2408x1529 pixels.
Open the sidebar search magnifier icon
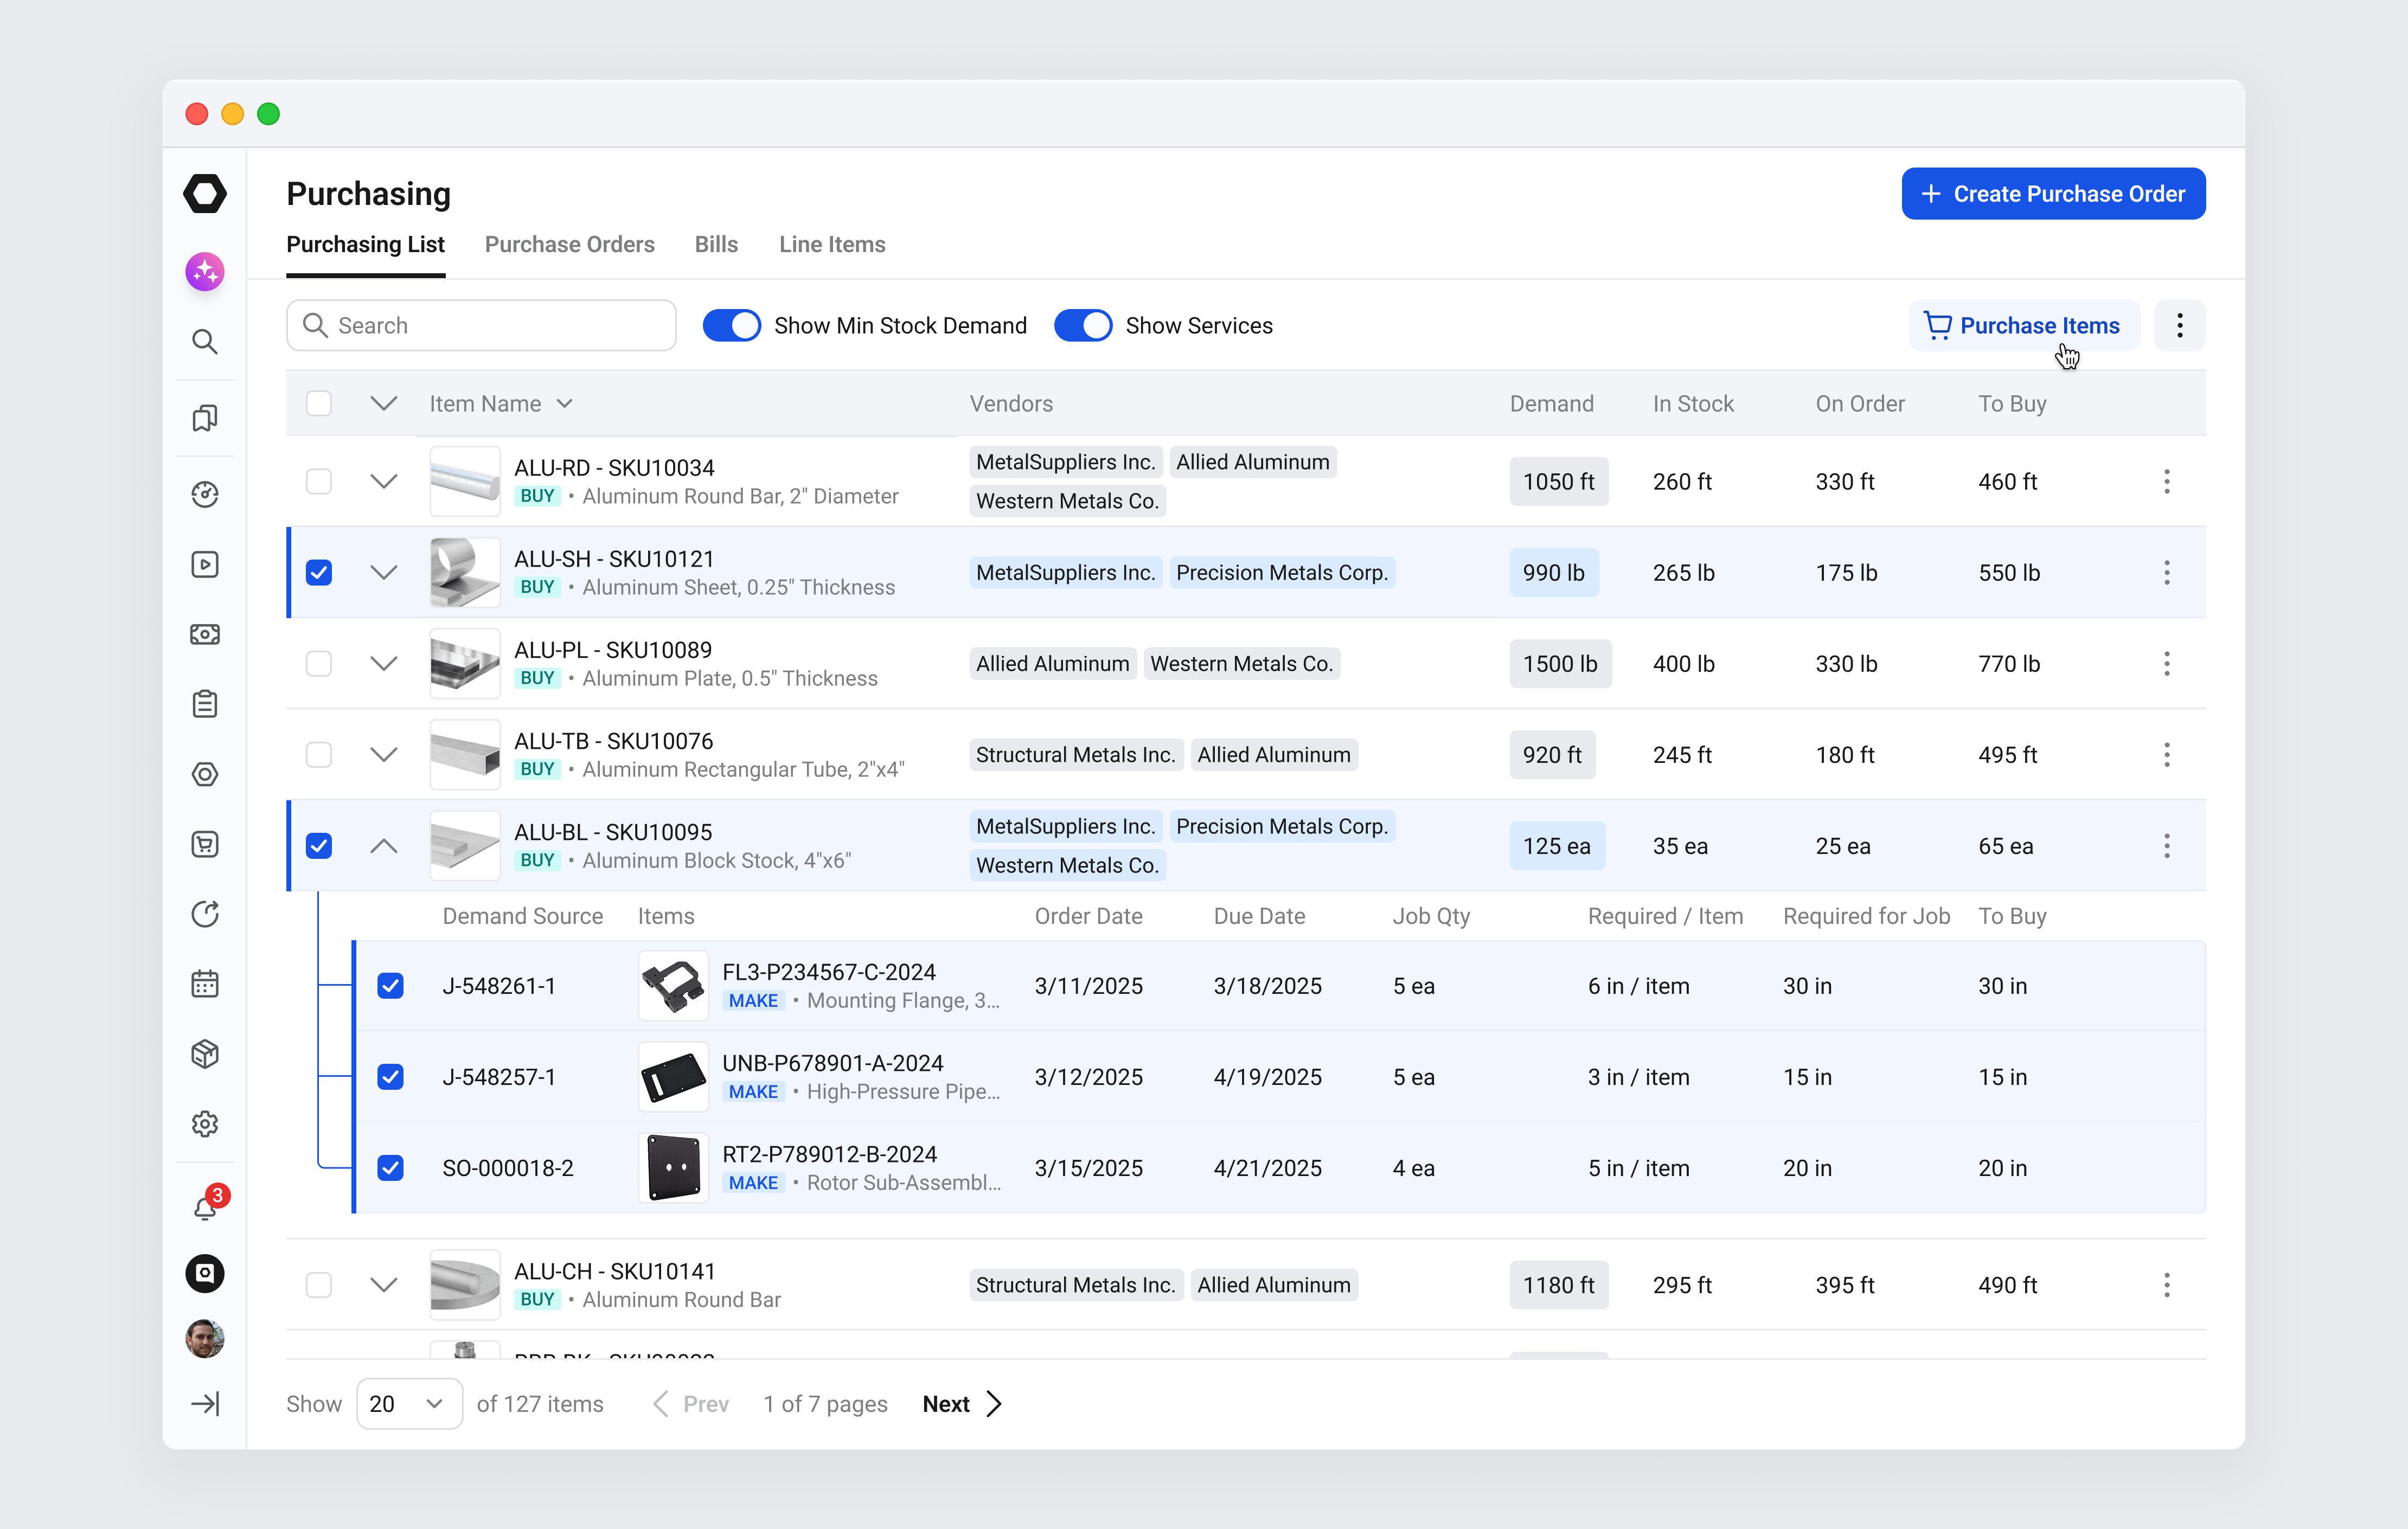(x=205, y=342)
